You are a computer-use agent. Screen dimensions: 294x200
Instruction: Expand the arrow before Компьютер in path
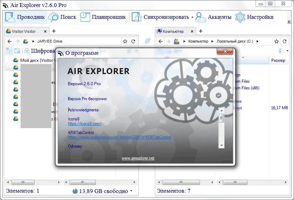click(x=184, y=42)
